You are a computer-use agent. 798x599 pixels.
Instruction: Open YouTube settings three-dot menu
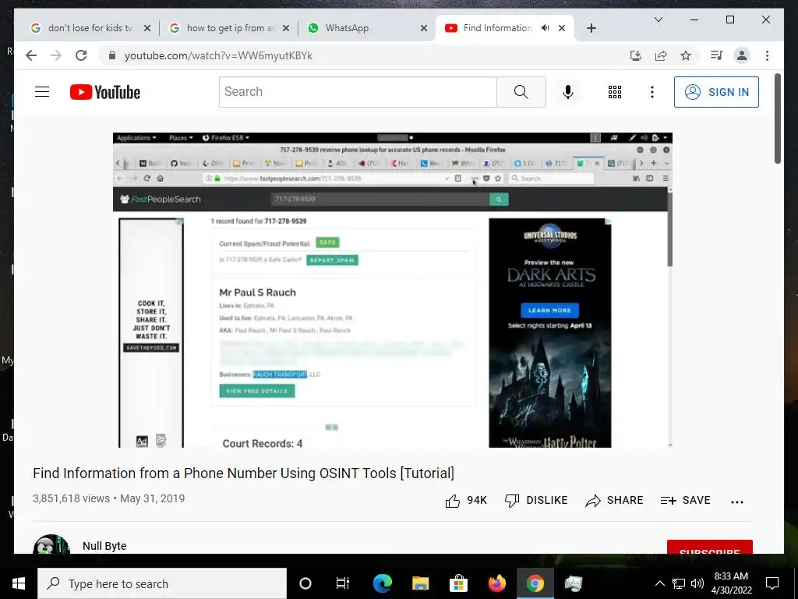[652, 92]
